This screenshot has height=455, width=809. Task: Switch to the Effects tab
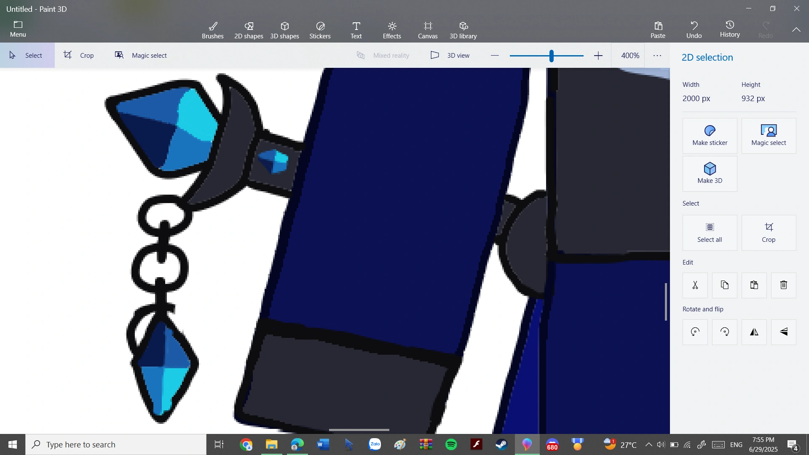391,30
